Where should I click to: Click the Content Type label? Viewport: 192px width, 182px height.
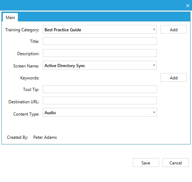(x=26, y=114)
